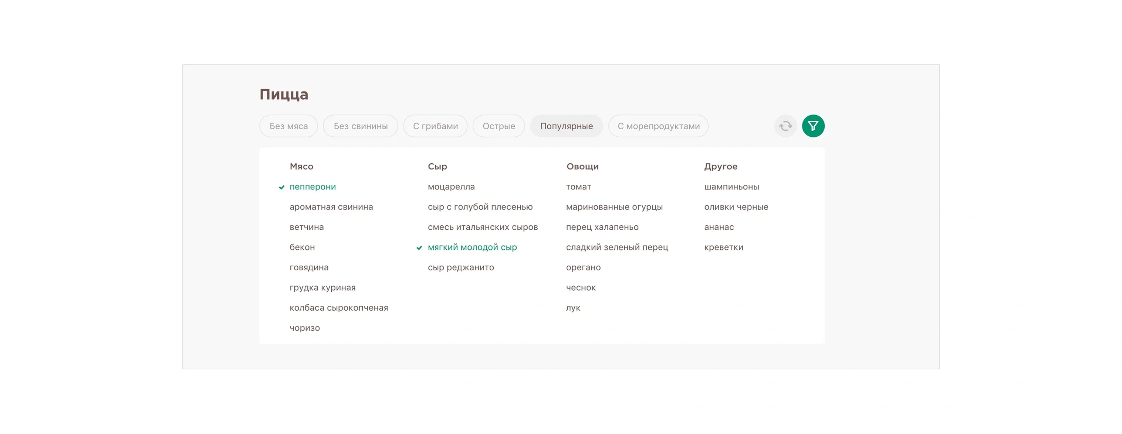Select 'сладкий зеленый перец' option
1122x434 pixels.
coord(617,247)
